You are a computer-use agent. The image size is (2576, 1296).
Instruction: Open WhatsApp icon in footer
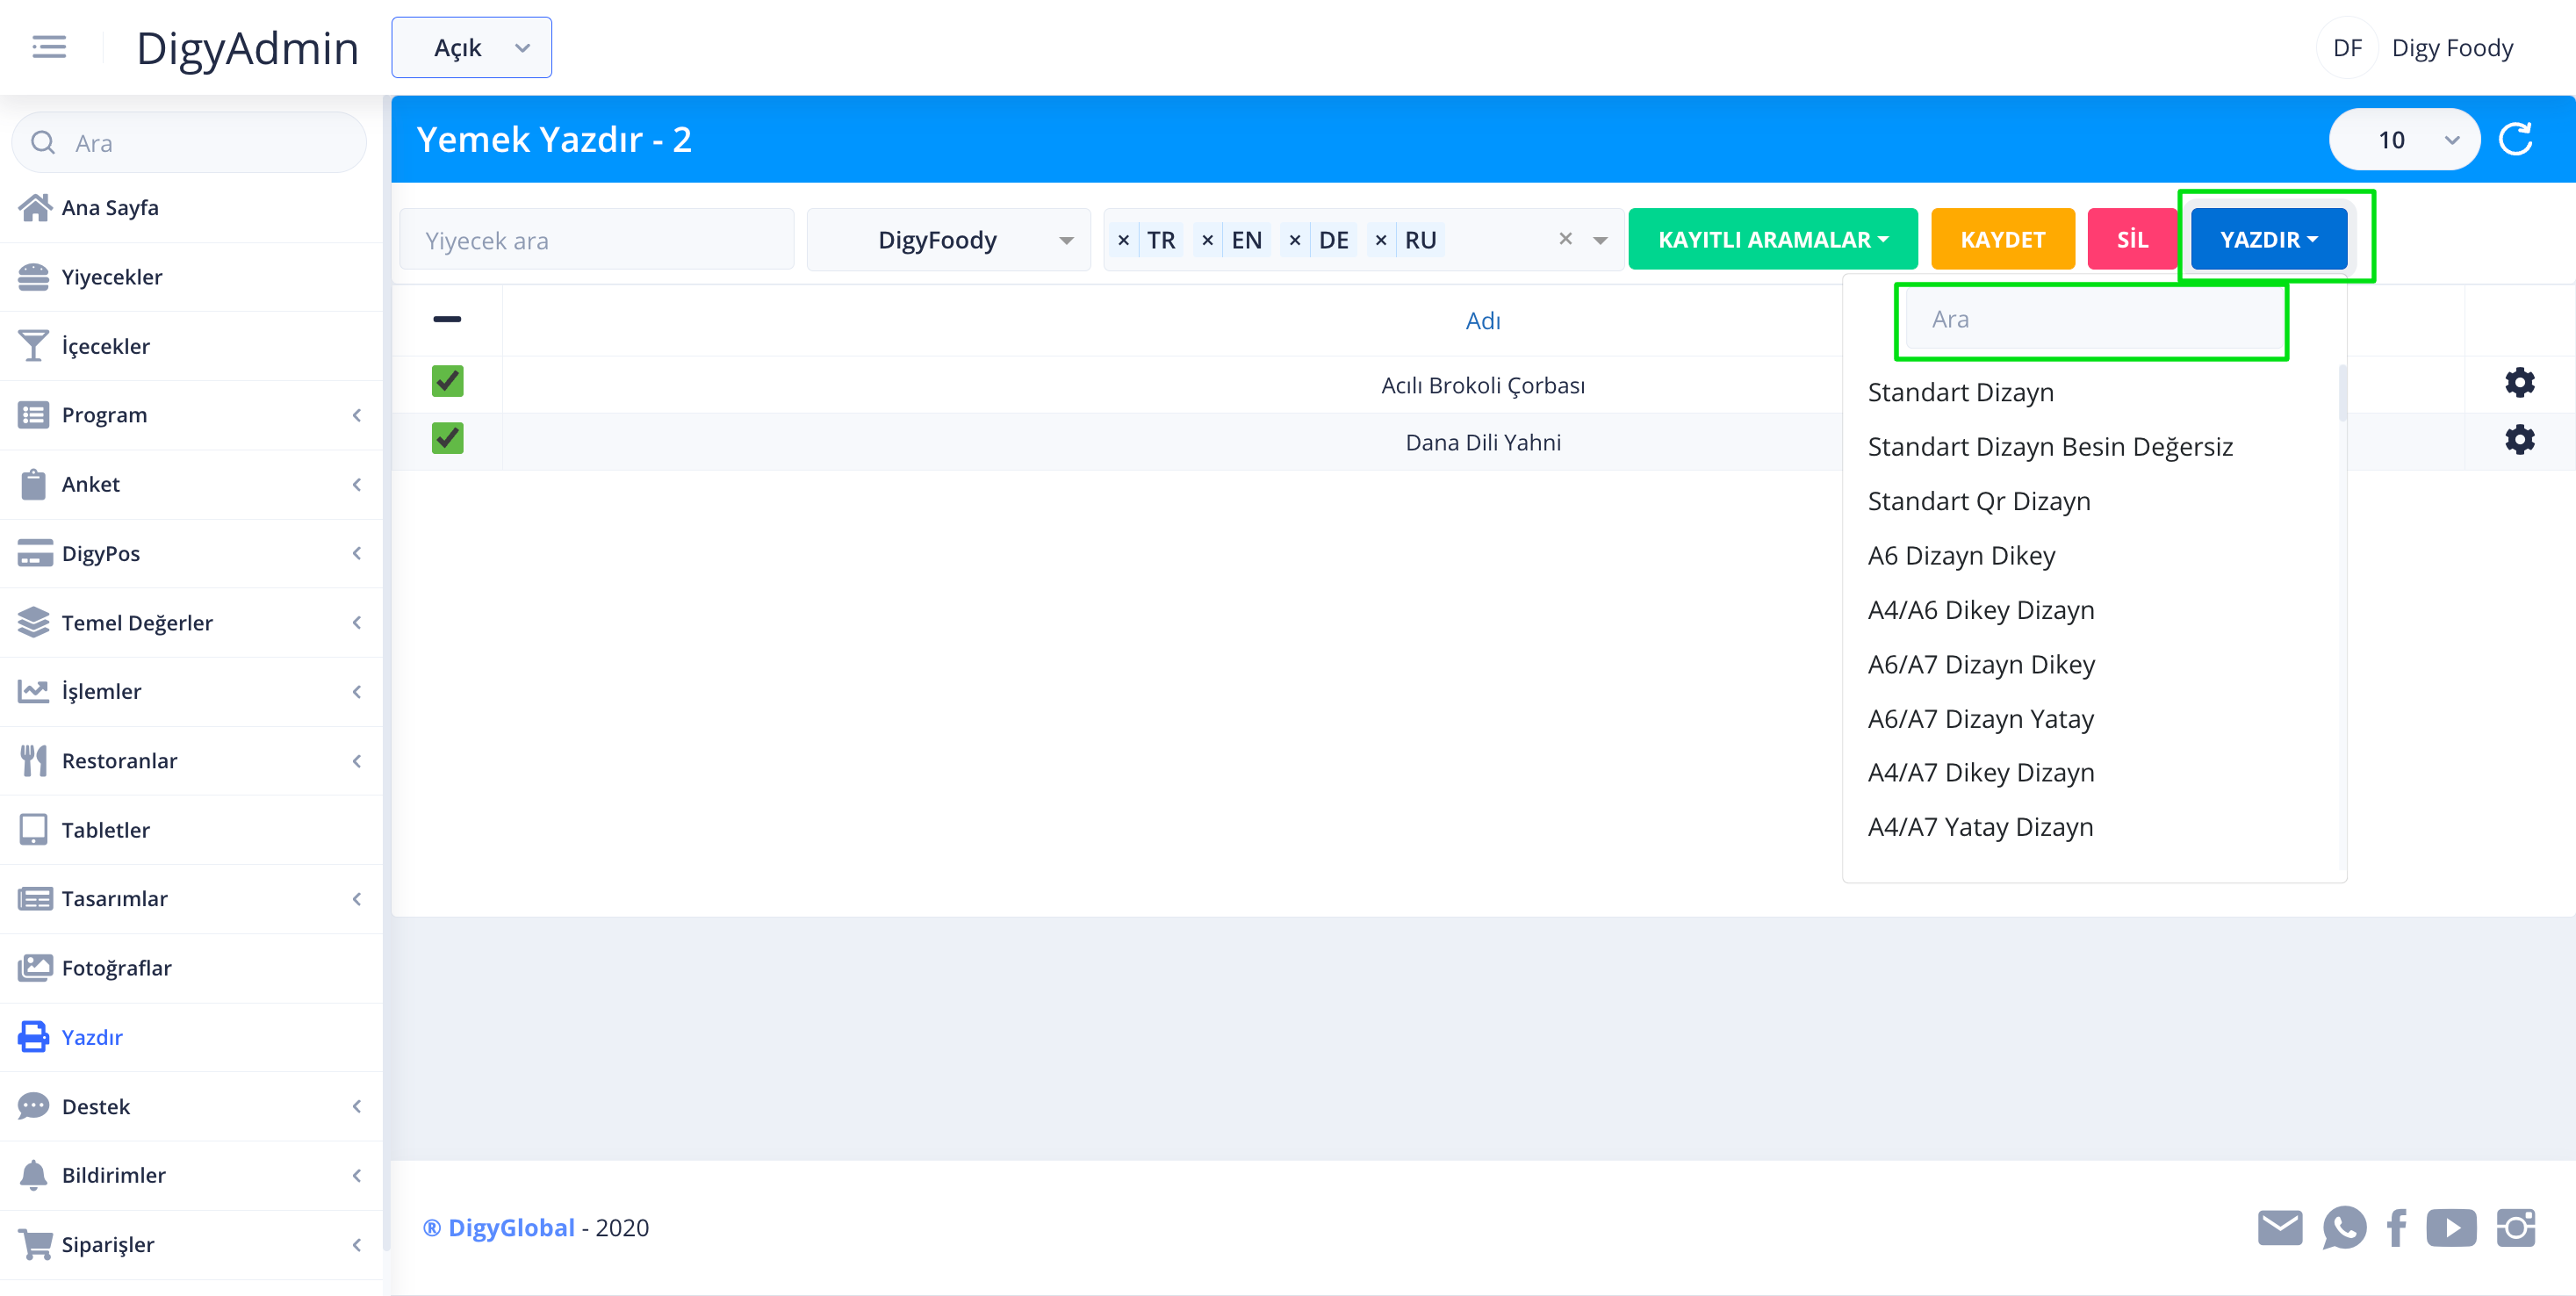coord(2343,1227)
